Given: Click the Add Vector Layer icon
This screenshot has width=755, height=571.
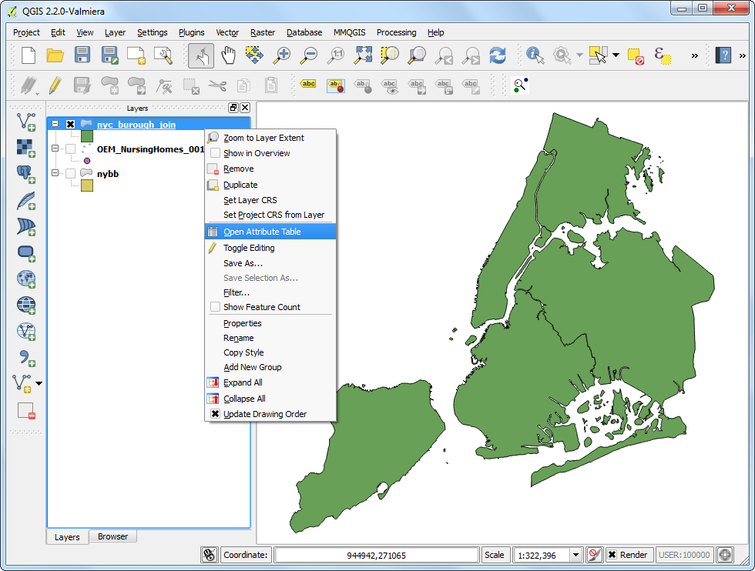Looking at the screenshot, I should pyautogui.click(x=26, y=122).
